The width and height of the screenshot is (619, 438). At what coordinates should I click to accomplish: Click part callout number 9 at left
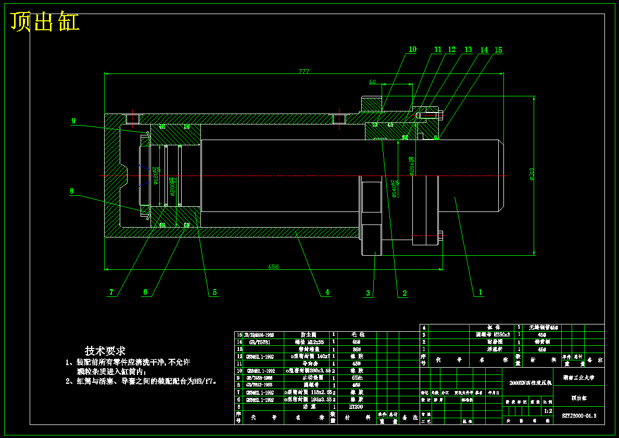[x=73, y=121]
